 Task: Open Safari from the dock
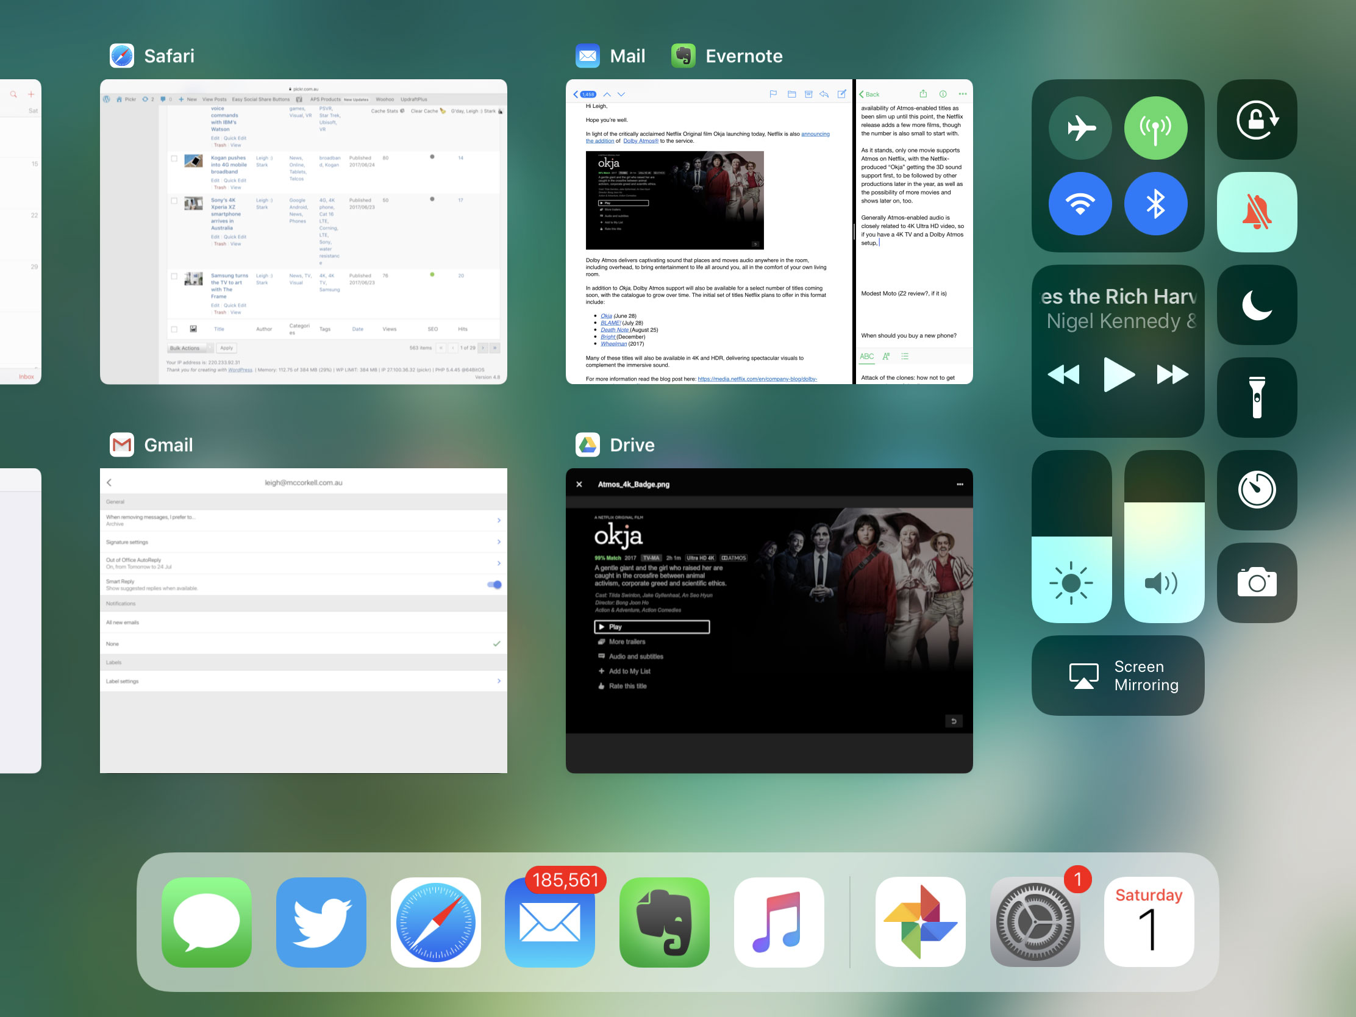(436, 922)
